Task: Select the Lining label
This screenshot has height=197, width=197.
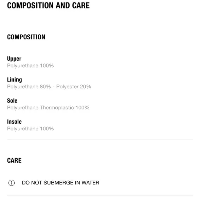Action: point(15,80)
